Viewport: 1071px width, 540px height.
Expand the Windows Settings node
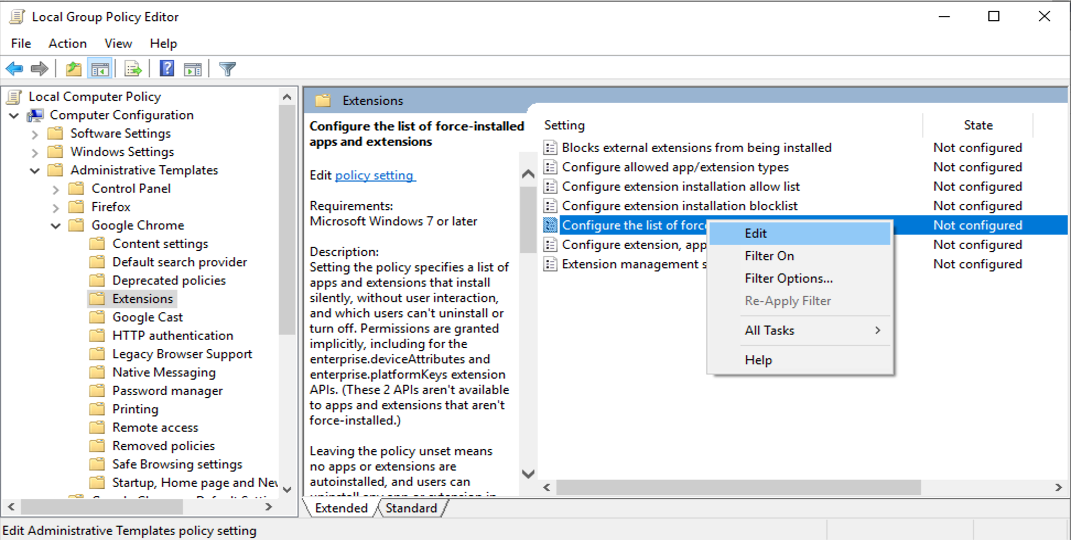pyautogui.click(x=35, y=152)
